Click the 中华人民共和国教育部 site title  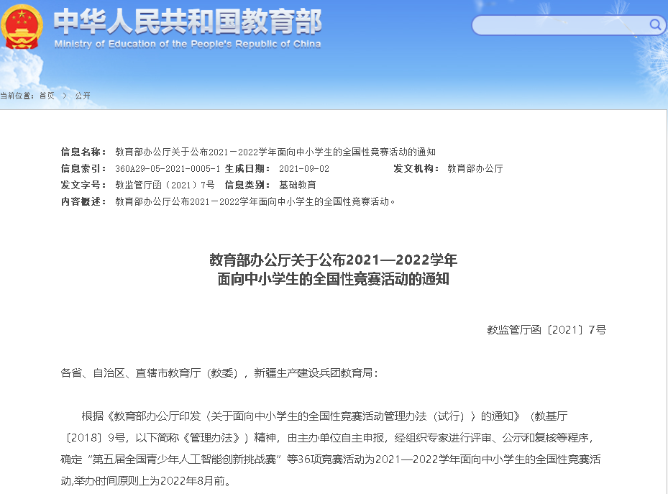click(x=187, y=23)
